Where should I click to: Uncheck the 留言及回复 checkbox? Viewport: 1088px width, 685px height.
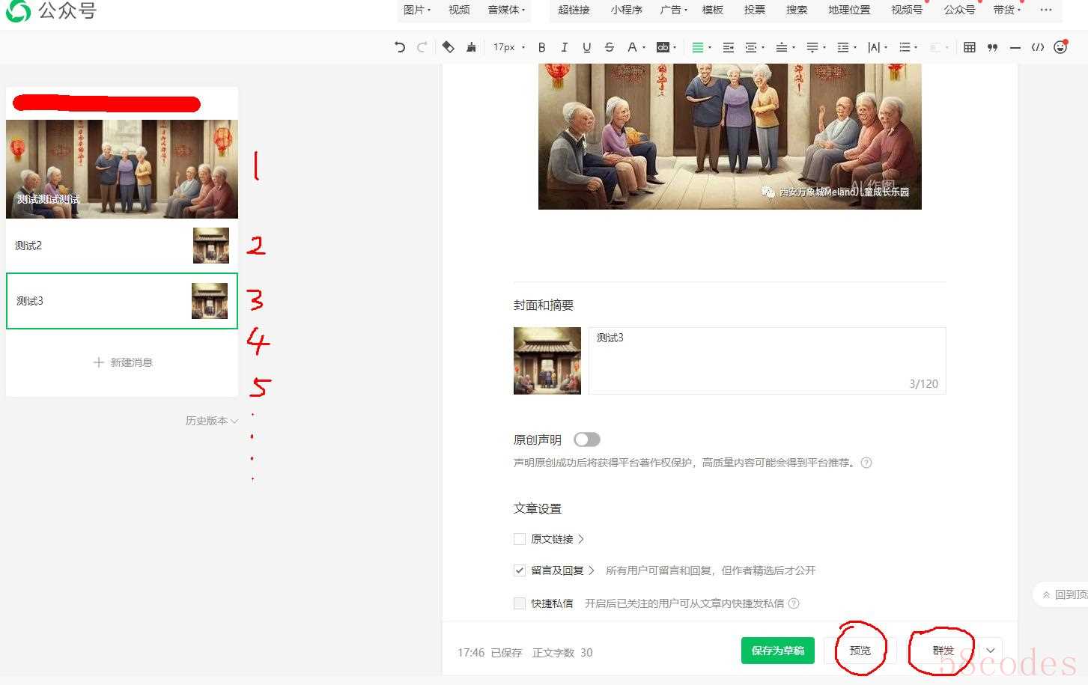click(x=520, y=570)
